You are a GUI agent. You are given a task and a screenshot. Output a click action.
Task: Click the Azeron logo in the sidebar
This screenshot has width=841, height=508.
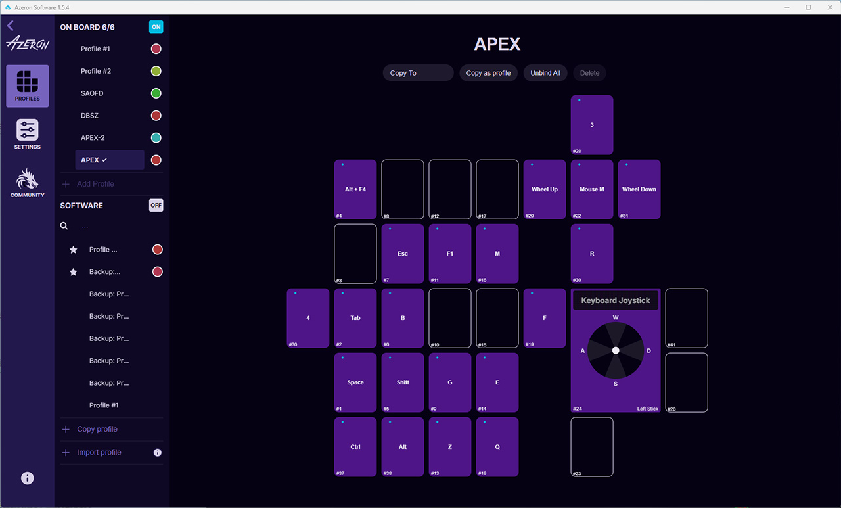click(x=27, y=44)
